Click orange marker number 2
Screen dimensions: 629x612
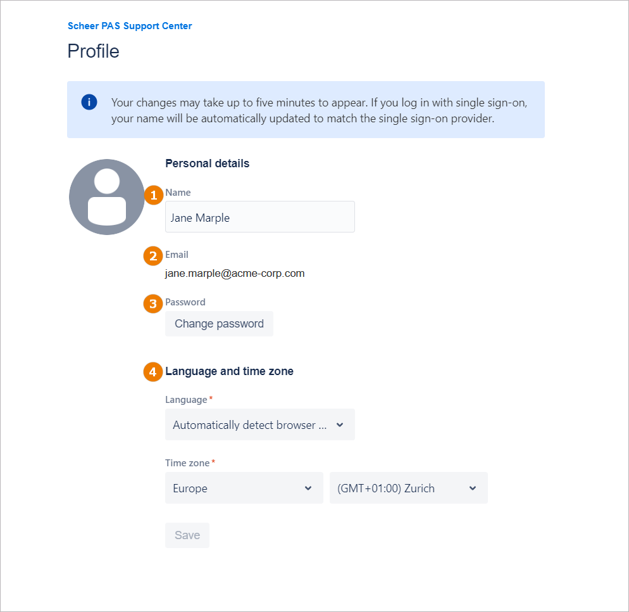153,257
